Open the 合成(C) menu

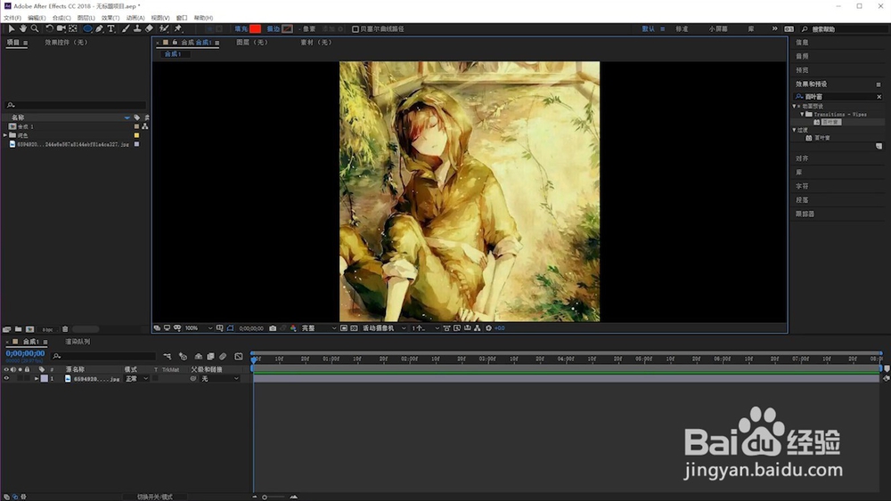point(61,18)
